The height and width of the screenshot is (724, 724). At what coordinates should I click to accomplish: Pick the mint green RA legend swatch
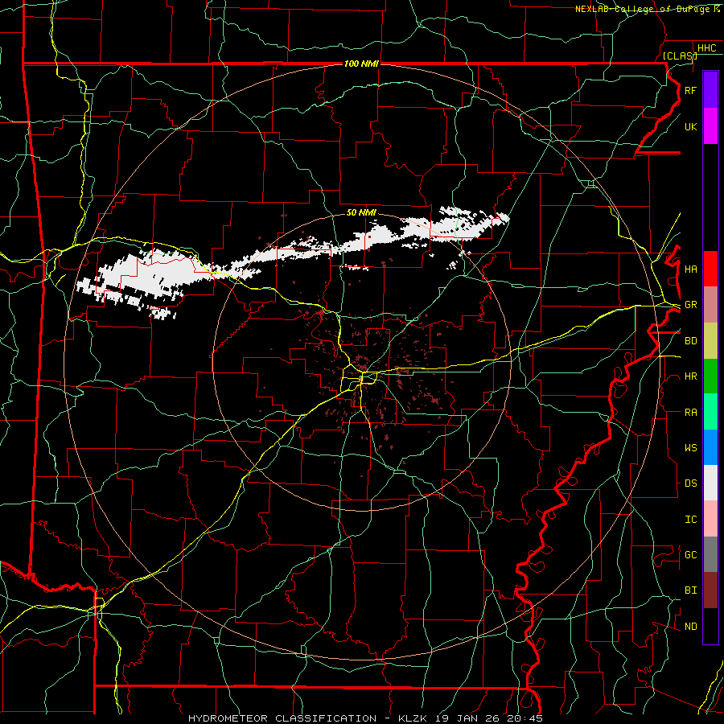[710, 412]
